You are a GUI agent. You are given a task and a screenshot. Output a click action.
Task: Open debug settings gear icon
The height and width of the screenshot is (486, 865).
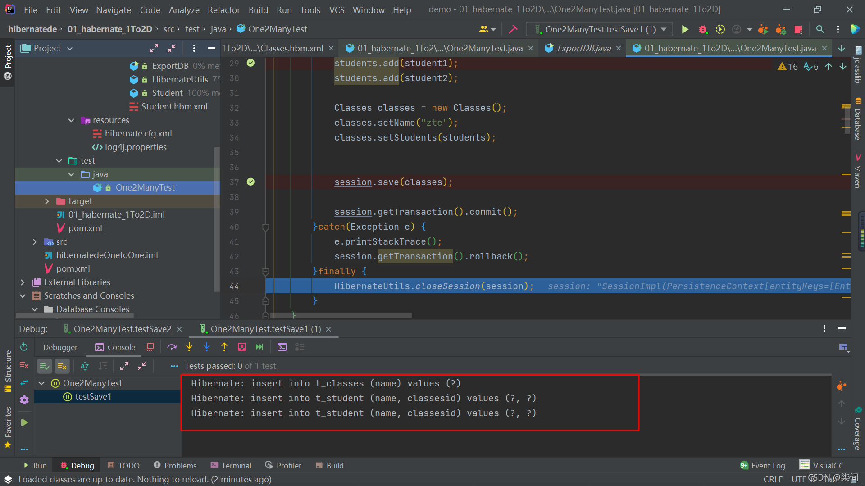(24, 400)
